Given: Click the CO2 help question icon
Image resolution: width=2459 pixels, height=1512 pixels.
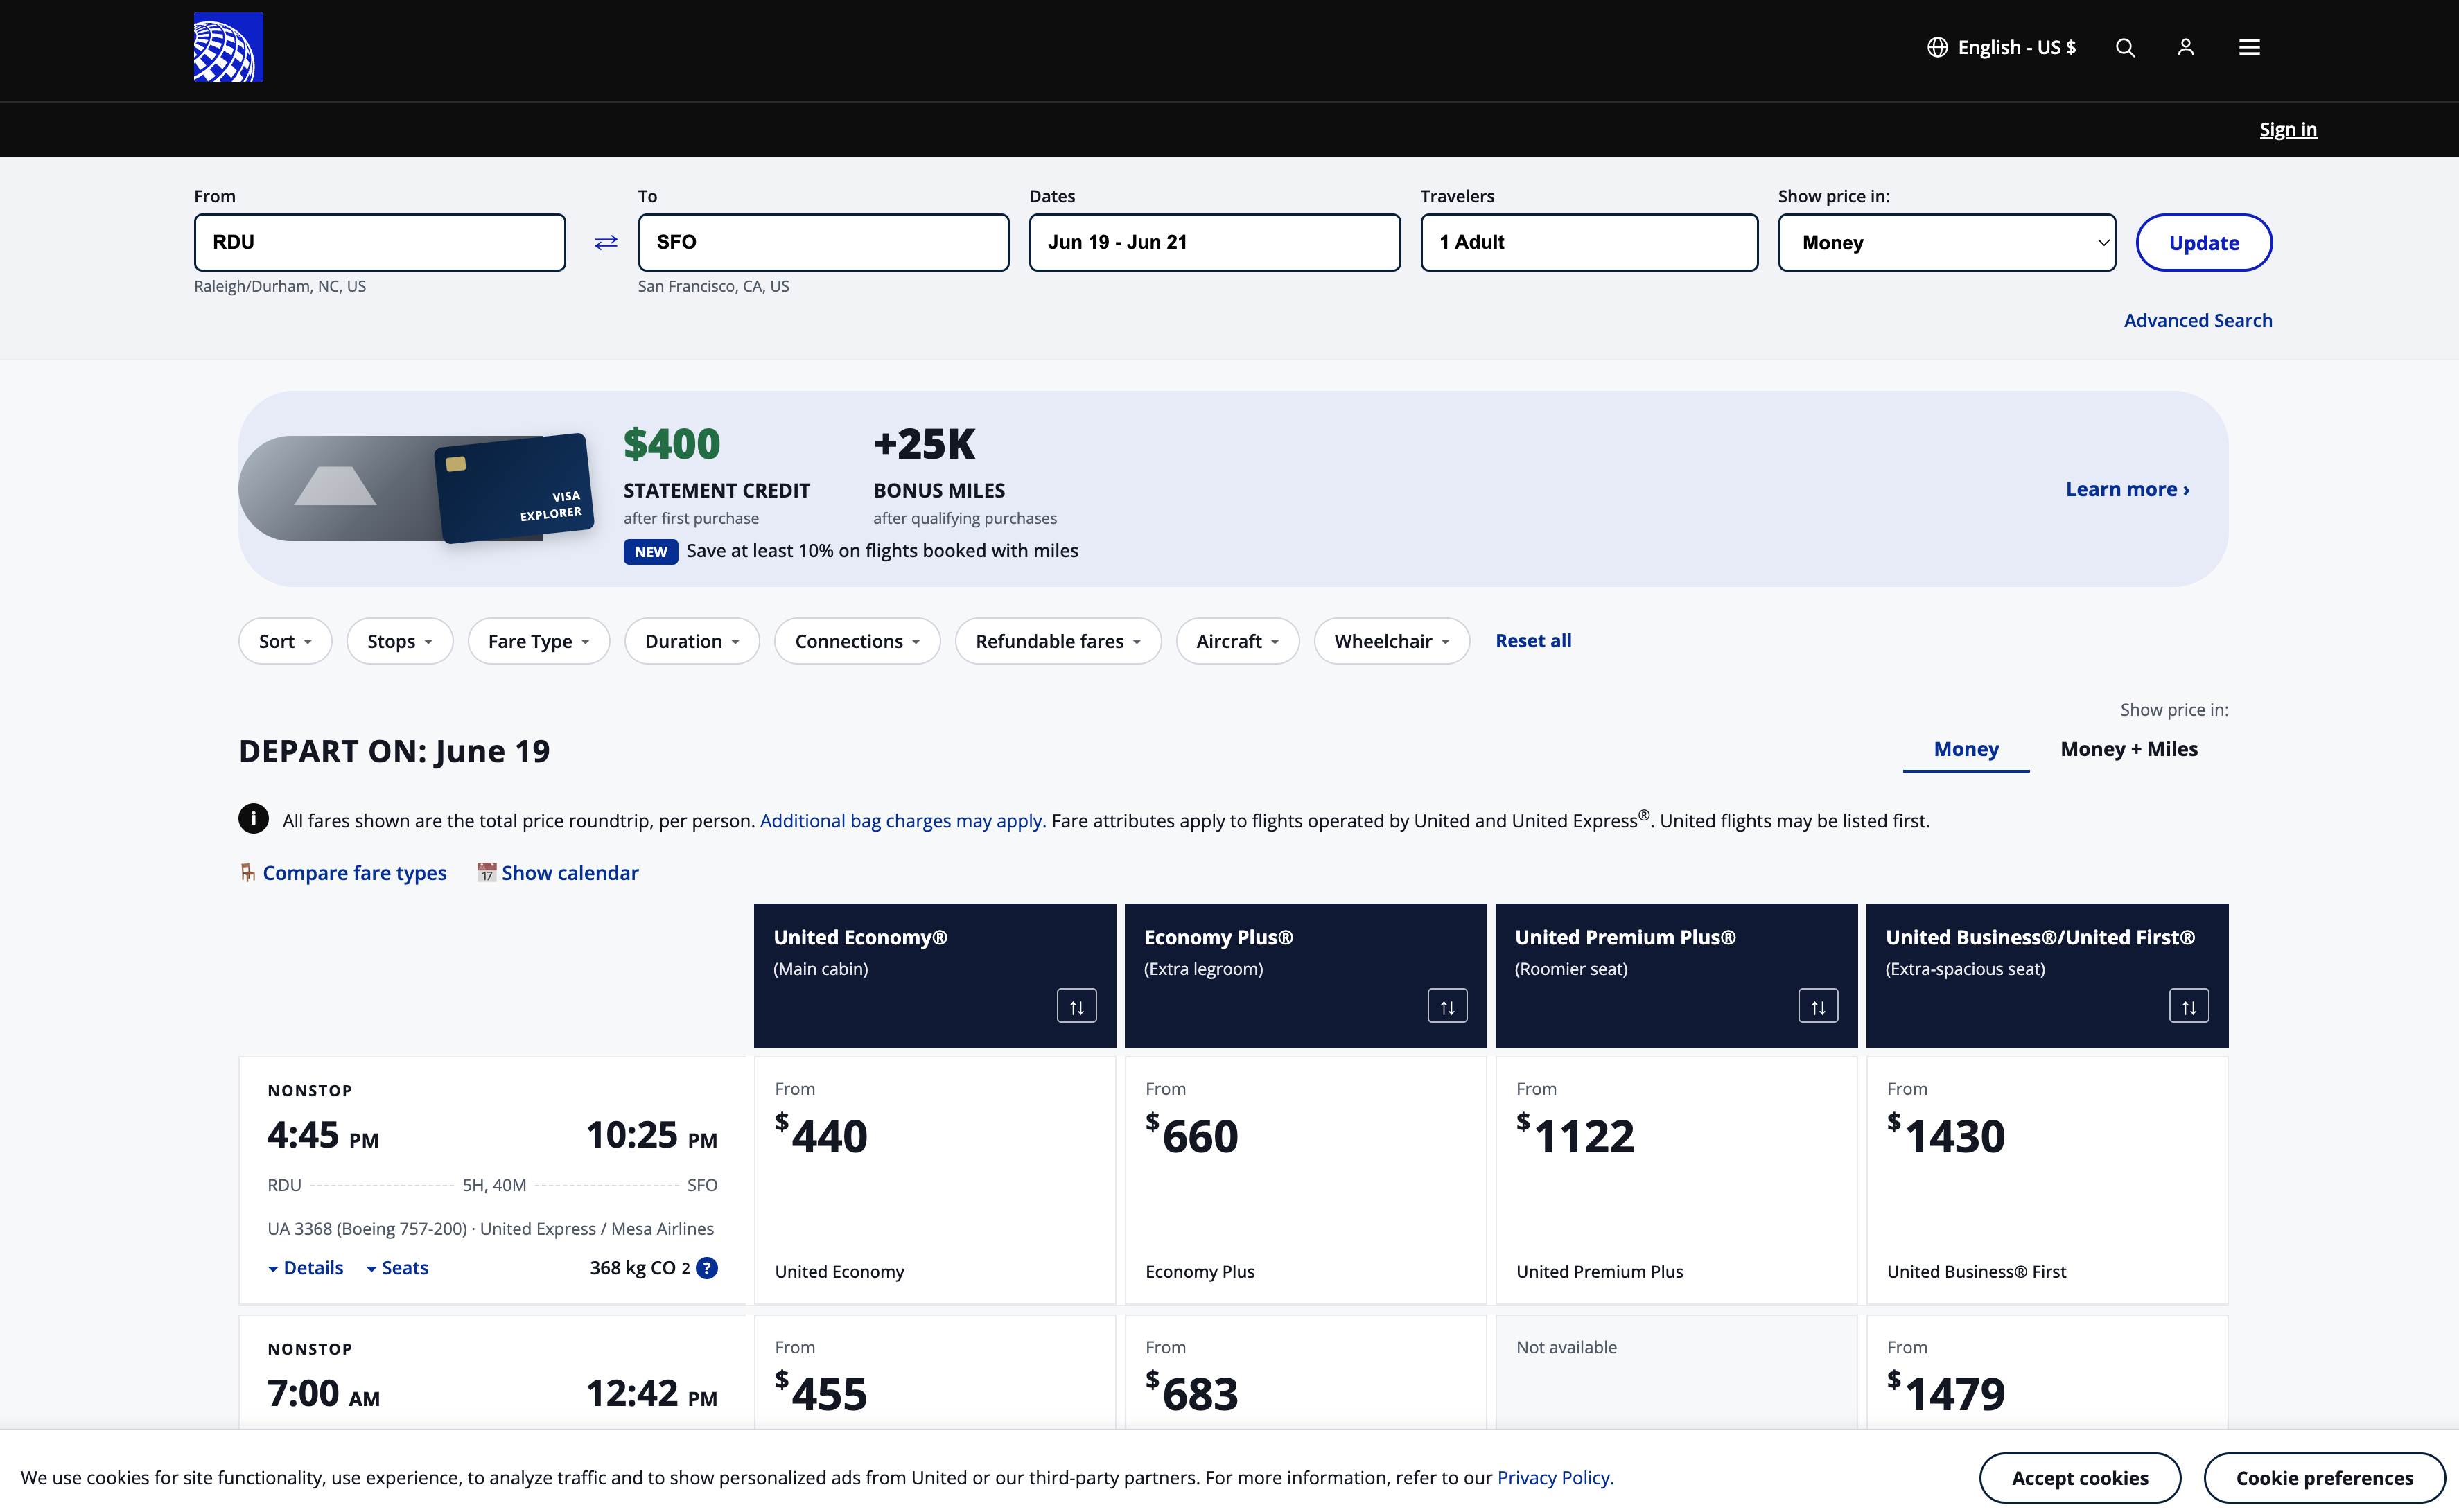Looking at the screenshot, I should click(707, 1268).
